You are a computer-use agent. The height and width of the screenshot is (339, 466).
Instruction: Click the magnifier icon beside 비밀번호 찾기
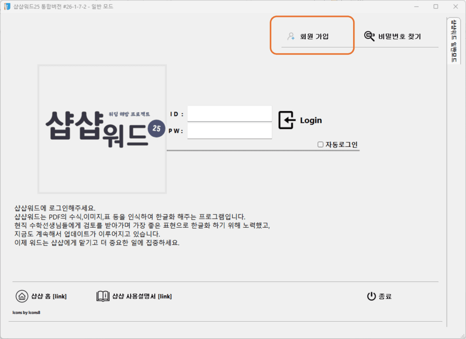coord(369,36)
